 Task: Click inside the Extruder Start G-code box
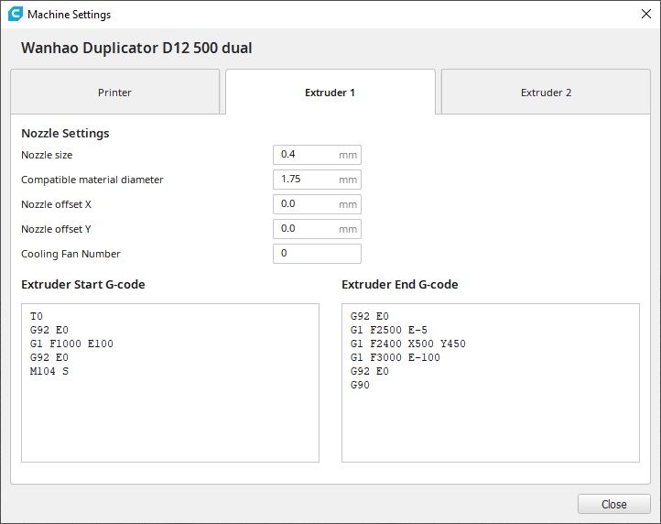coord(170,383)
